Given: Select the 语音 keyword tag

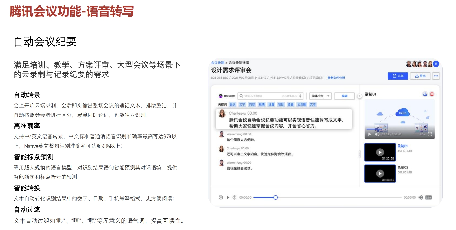Looking at the screenshot, I should 290,104.
